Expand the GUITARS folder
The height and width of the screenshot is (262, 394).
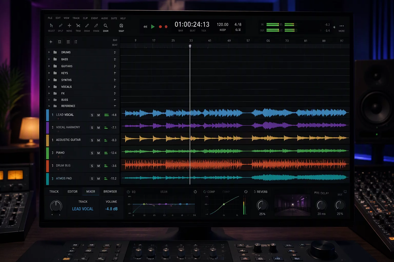[49, 66]
